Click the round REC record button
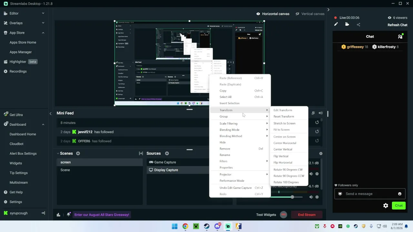Viewport: 413px width, 232px height. click(x=283, y=215)
